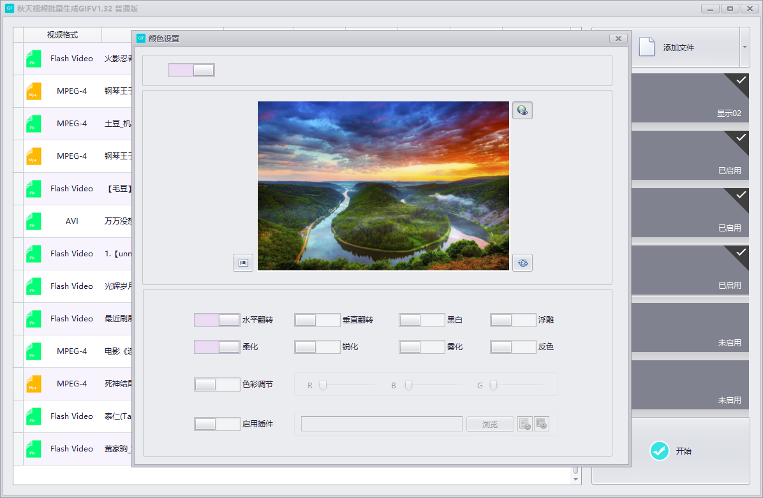Click the file name 光辉岁月
This screenshot has width=763, height=498.
[x=118, y=286]
